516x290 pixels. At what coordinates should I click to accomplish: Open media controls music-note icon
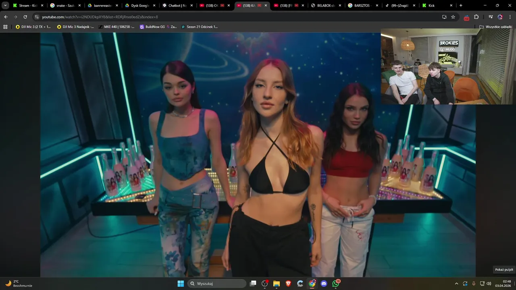(x=491, y=17)
